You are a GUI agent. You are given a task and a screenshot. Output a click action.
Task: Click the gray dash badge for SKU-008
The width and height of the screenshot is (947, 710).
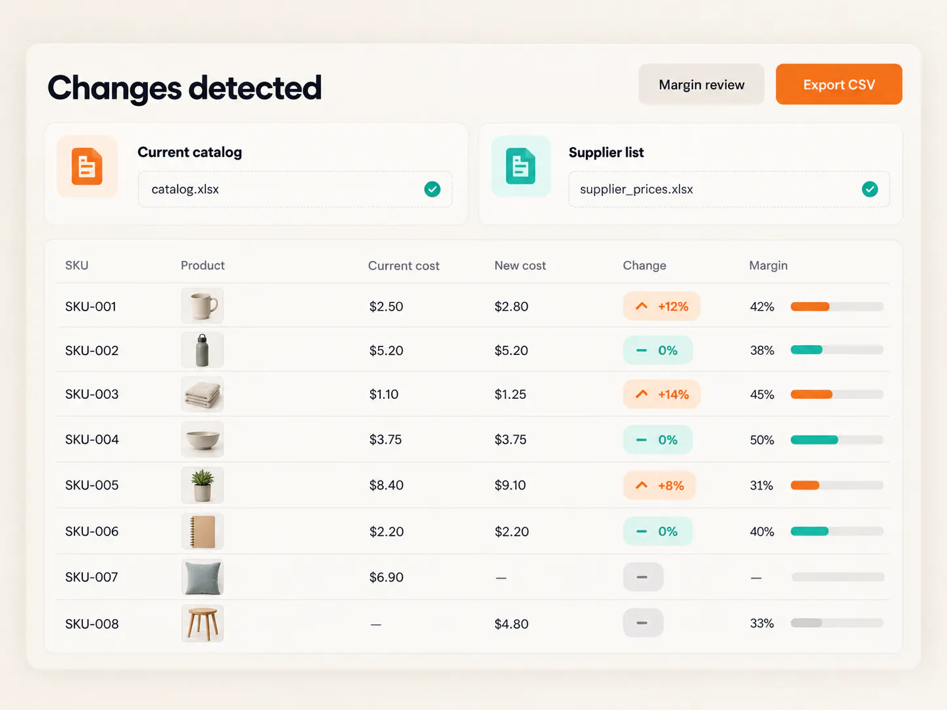tap(643, 623)
